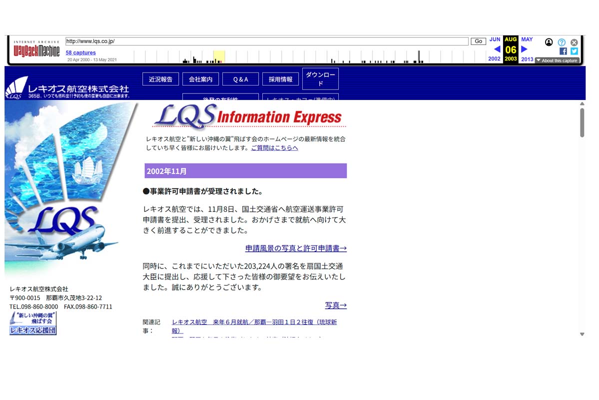599x400 pixels.
Task: Switch to the 採用情報 recruitment section
Action: coord(280,78)
